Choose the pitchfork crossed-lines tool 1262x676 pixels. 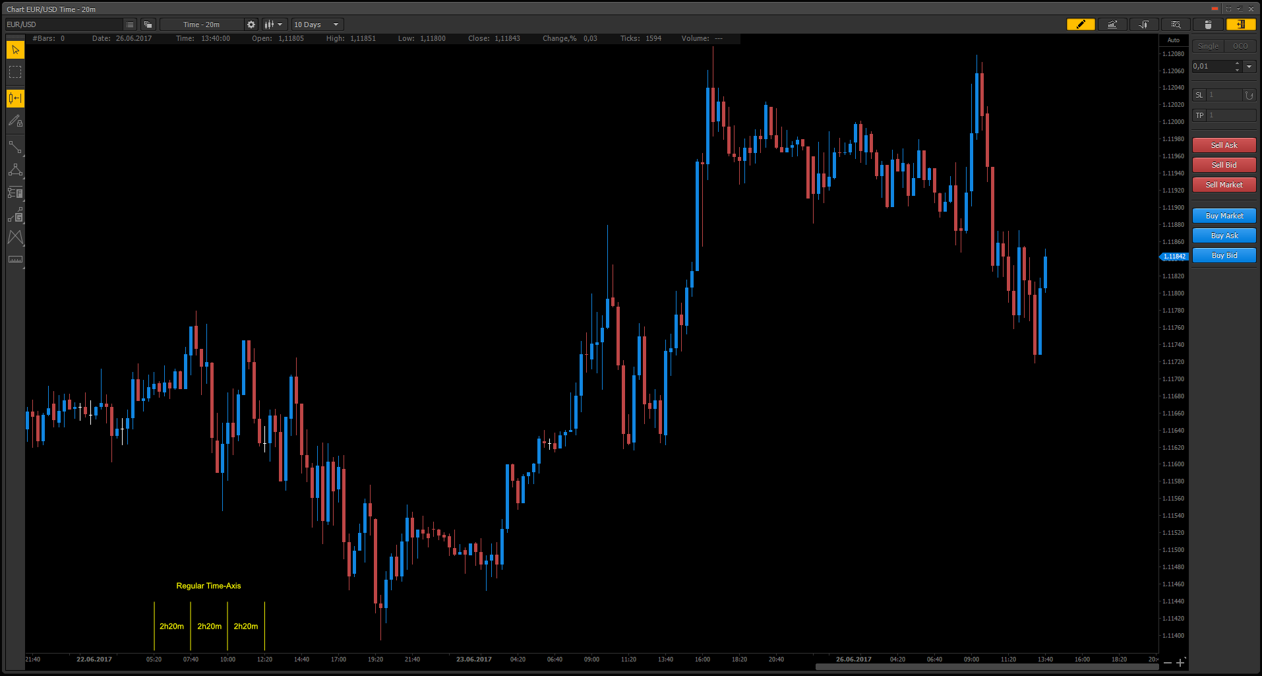15,237
